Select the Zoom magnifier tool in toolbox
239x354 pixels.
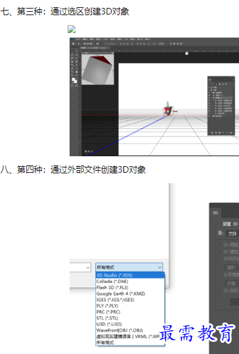point(72,75)
